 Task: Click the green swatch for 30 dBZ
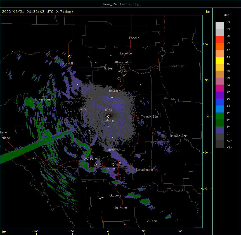pyautogui.click(x=220, y=116)
